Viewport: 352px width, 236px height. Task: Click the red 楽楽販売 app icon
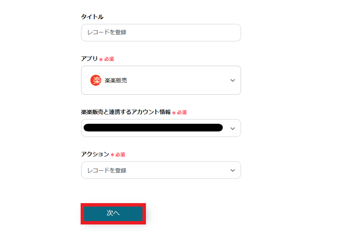click(x=96, y=80)
